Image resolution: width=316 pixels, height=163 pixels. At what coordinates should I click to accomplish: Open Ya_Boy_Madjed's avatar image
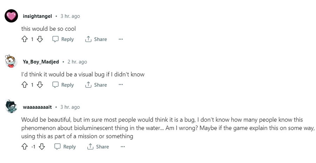coord(12,62)
